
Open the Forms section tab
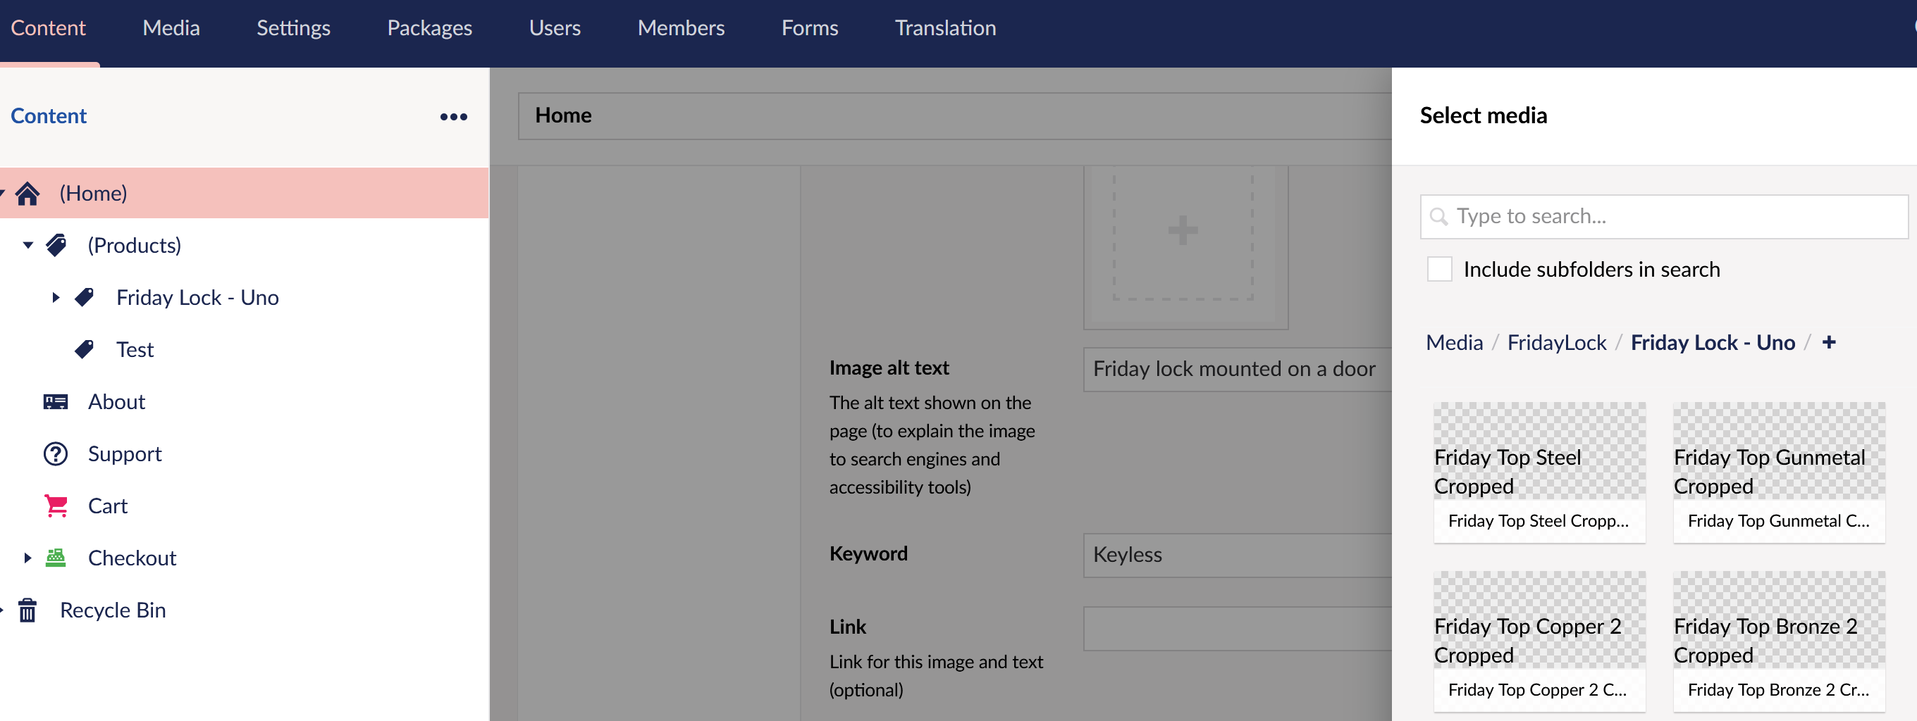tap(810, 28)
